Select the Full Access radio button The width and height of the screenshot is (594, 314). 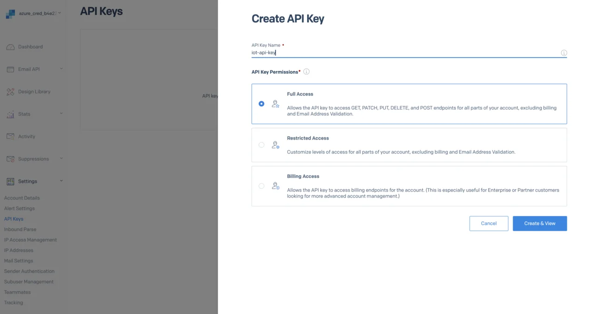(262, 104)
